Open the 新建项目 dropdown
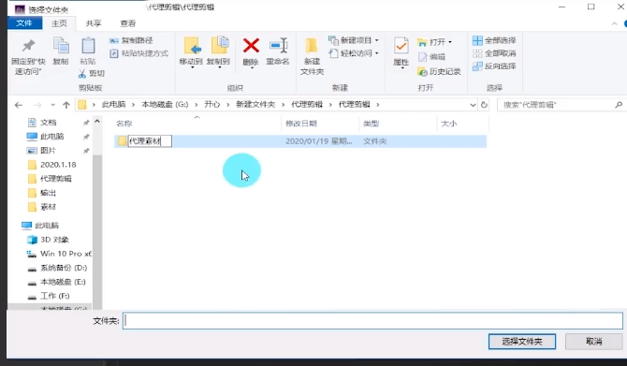Viewport: 627px width, 366px height. [354, 40]
